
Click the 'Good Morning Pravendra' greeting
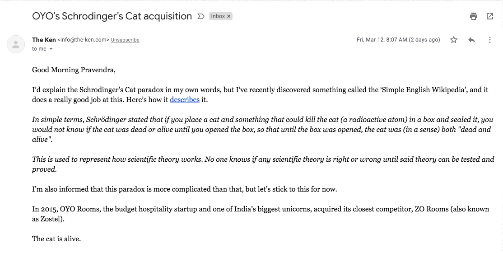click(74, 70)
